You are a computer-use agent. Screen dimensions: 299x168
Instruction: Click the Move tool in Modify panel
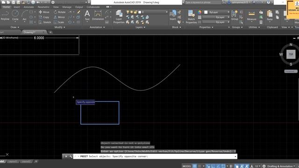point(44,12)
